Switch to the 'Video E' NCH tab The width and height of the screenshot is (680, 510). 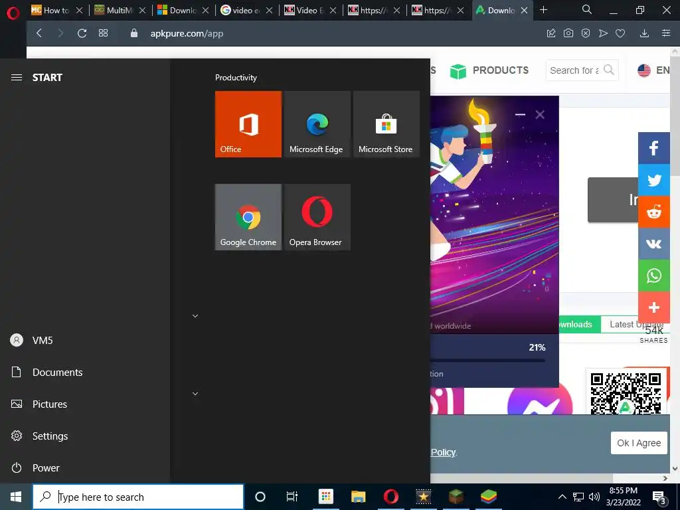click(x=310, y=11)
